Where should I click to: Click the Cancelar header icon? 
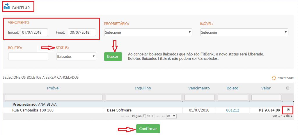[6, 6]
